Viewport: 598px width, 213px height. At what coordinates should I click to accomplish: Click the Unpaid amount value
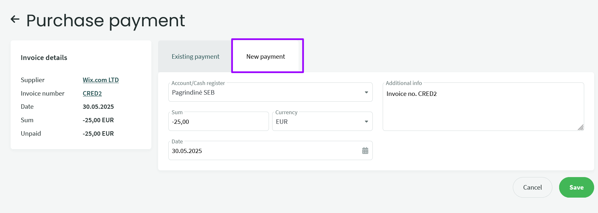tap(98, 133)
